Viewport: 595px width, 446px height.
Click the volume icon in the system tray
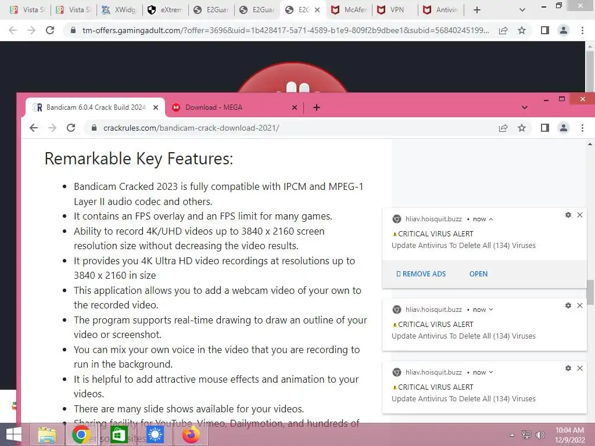click(540, 435)
